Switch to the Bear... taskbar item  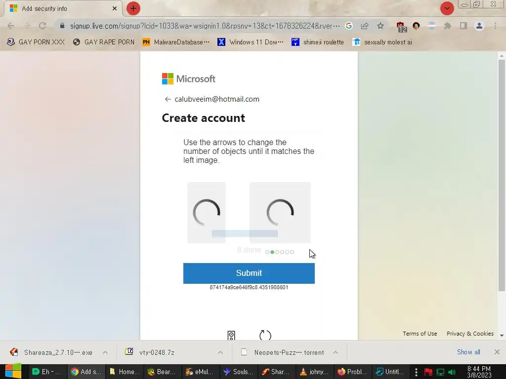pos(162,372)
